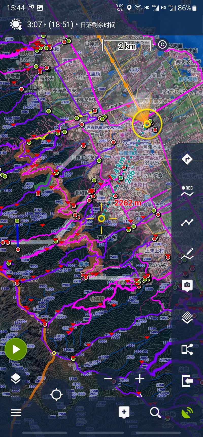The width and height of the screenshot is (203, 437).
Task: Open map content layers on left side
Action: pyautogui.click(x=16, y=379)
